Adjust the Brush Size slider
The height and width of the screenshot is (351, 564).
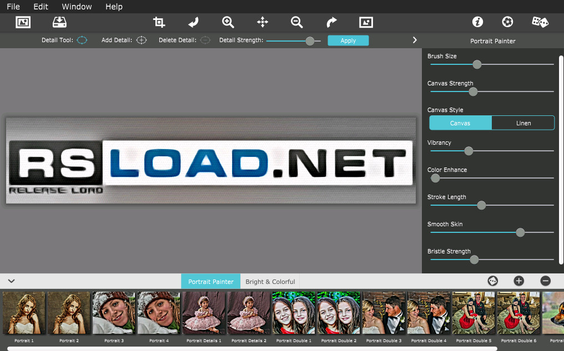click(492, 64)
